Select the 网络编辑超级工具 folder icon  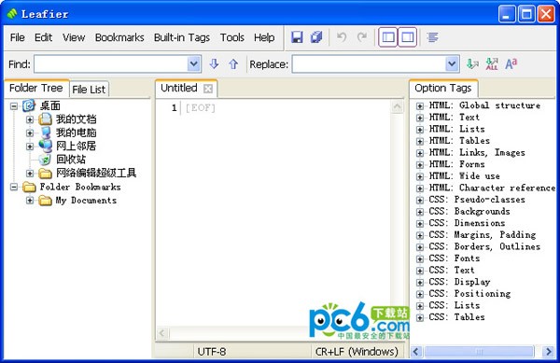[x=45, y=174]
